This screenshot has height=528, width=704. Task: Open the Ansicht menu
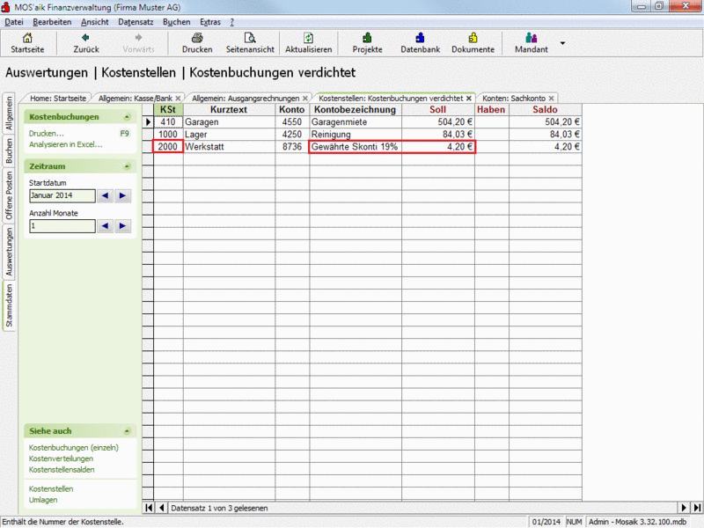coord(95,22)
